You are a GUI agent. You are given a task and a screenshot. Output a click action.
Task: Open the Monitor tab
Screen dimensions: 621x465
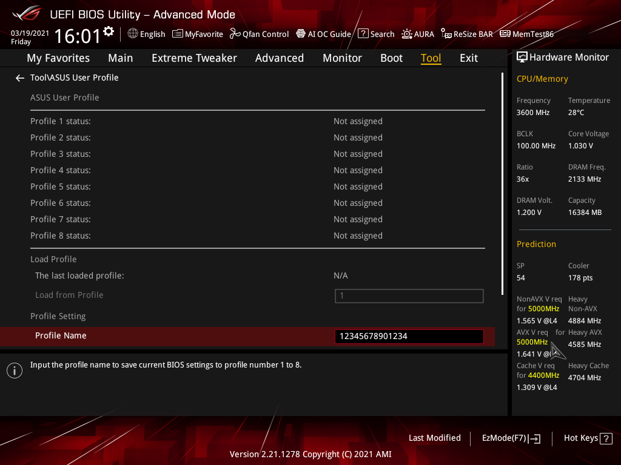342,58
